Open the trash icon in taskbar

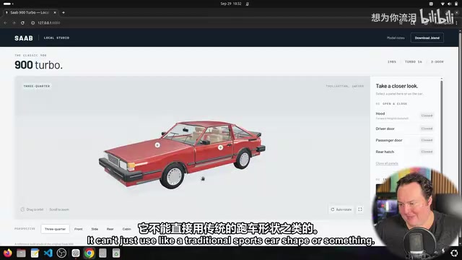(116, 253)
